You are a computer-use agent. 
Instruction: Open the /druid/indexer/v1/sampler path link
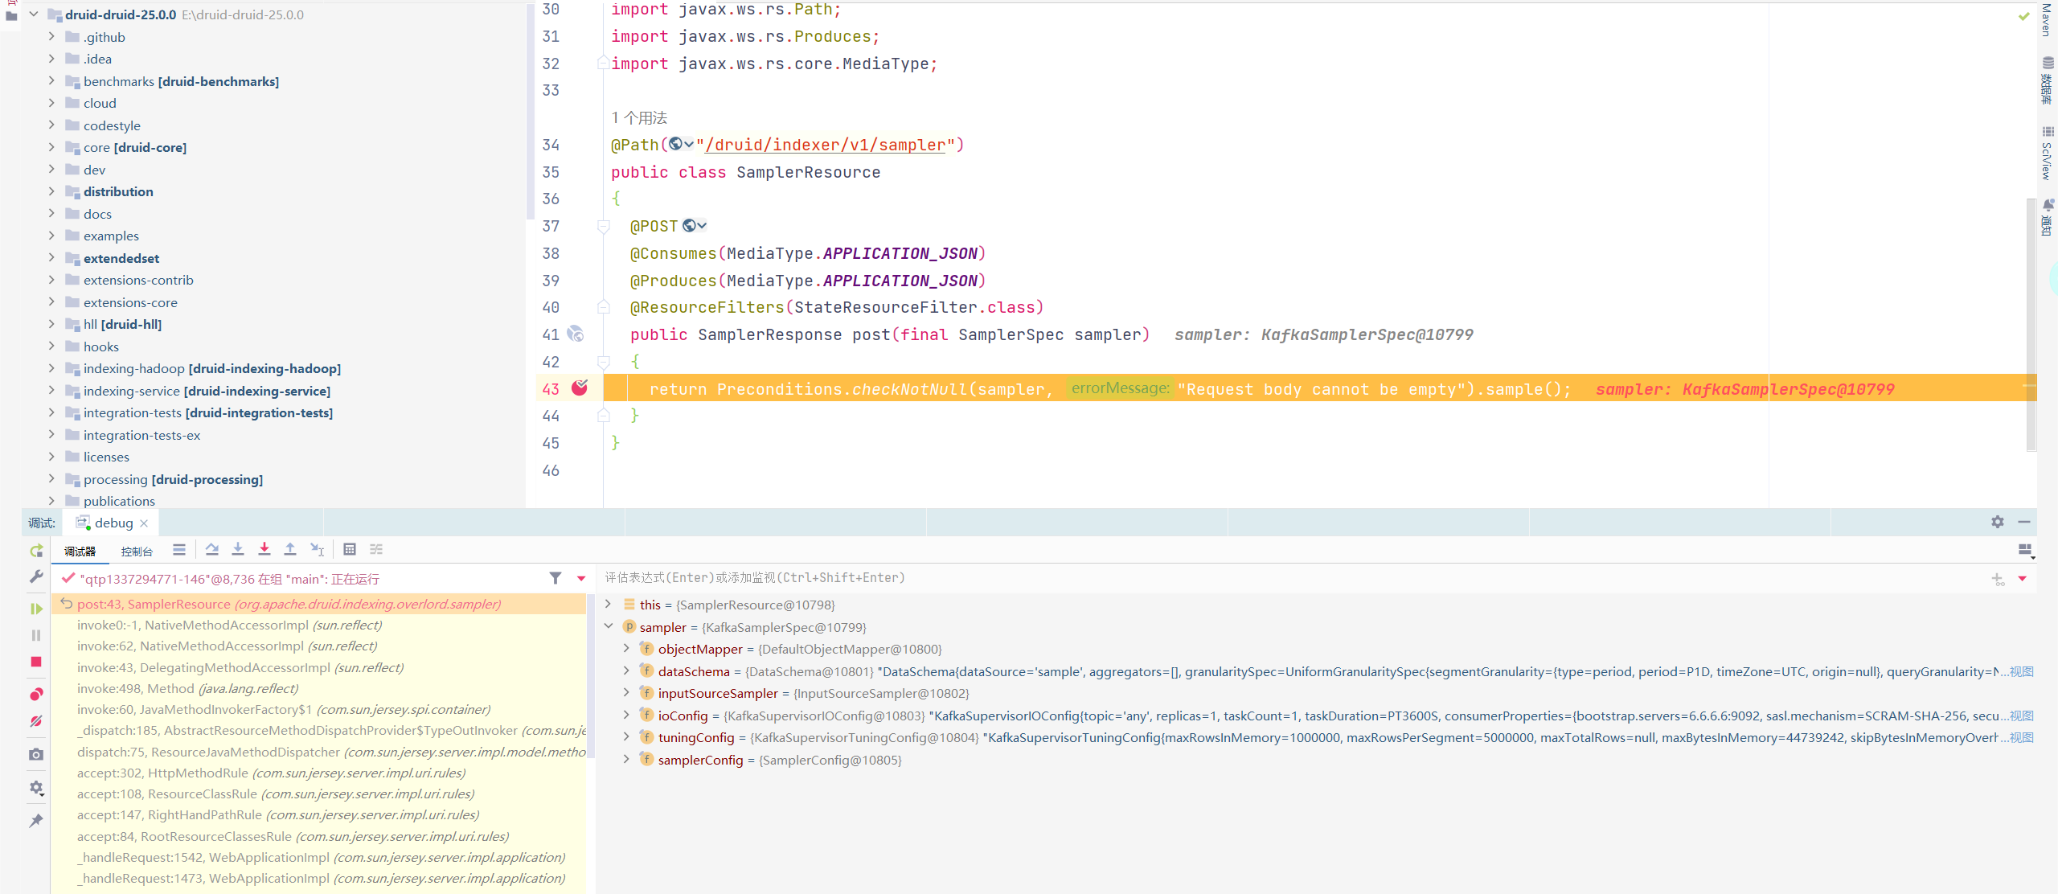[826, 145]
